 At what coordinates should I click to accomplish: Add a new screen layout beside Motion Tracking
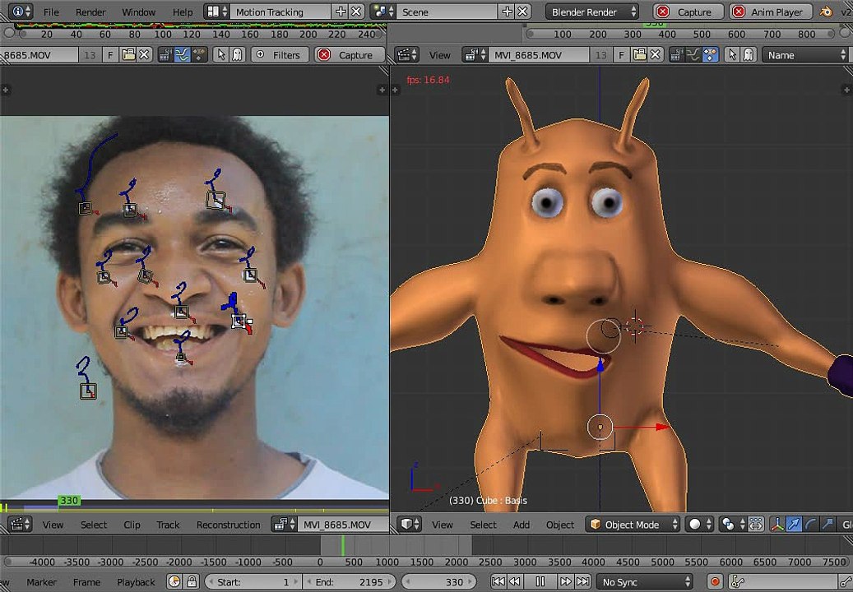(341, 12)
